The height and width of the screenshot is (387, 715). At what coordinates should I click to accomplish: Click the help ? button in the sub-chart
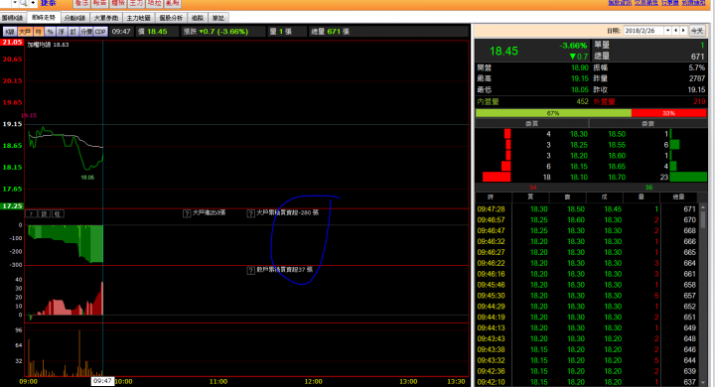click(31, 213)
